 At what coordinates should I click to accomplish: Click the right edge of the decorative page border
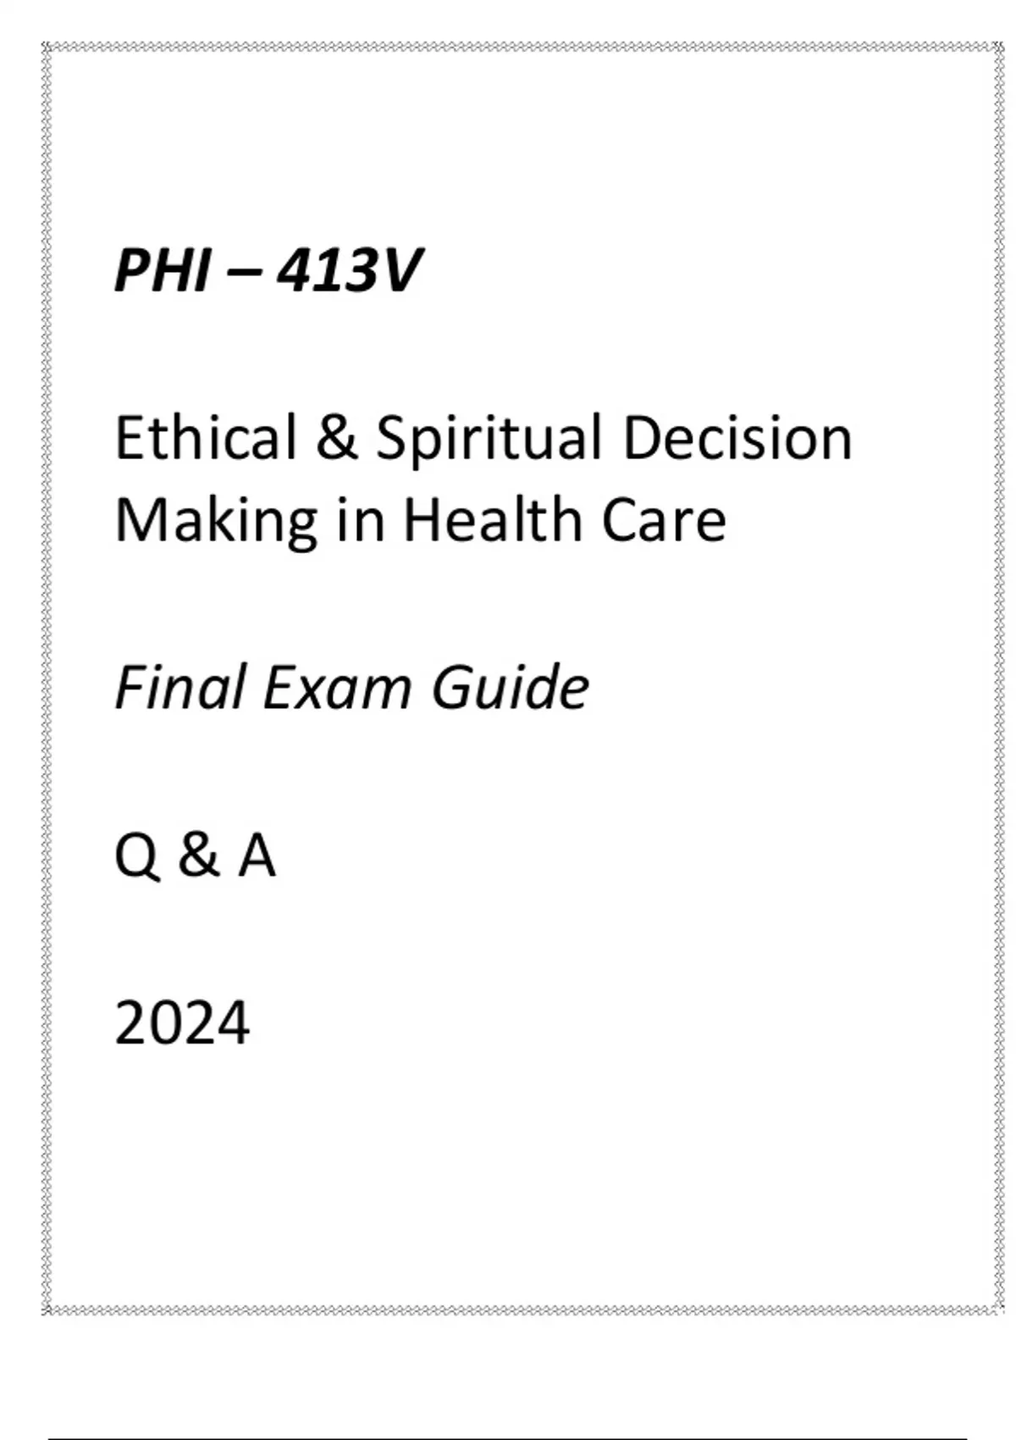click(998, 678)
